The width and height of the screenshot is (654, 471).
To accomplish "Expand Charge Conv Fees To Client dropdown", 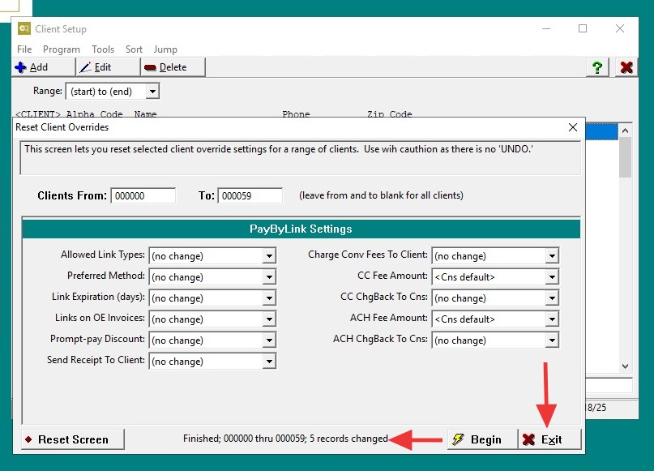I will pos(552,255).
